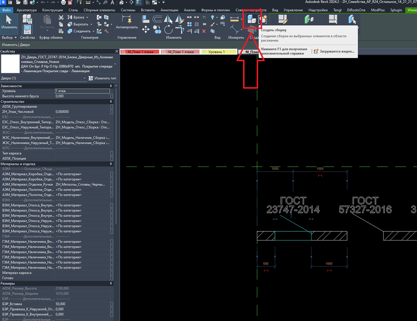Viewport: 417px width, 321px height.
Task: Select the Move tool with four arrows
Action: pyautogui.click(x=146, y=29)
